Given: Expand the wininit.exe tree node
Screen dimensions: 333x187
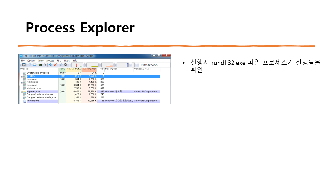Looking at the screenshot, I should point(22,82).
